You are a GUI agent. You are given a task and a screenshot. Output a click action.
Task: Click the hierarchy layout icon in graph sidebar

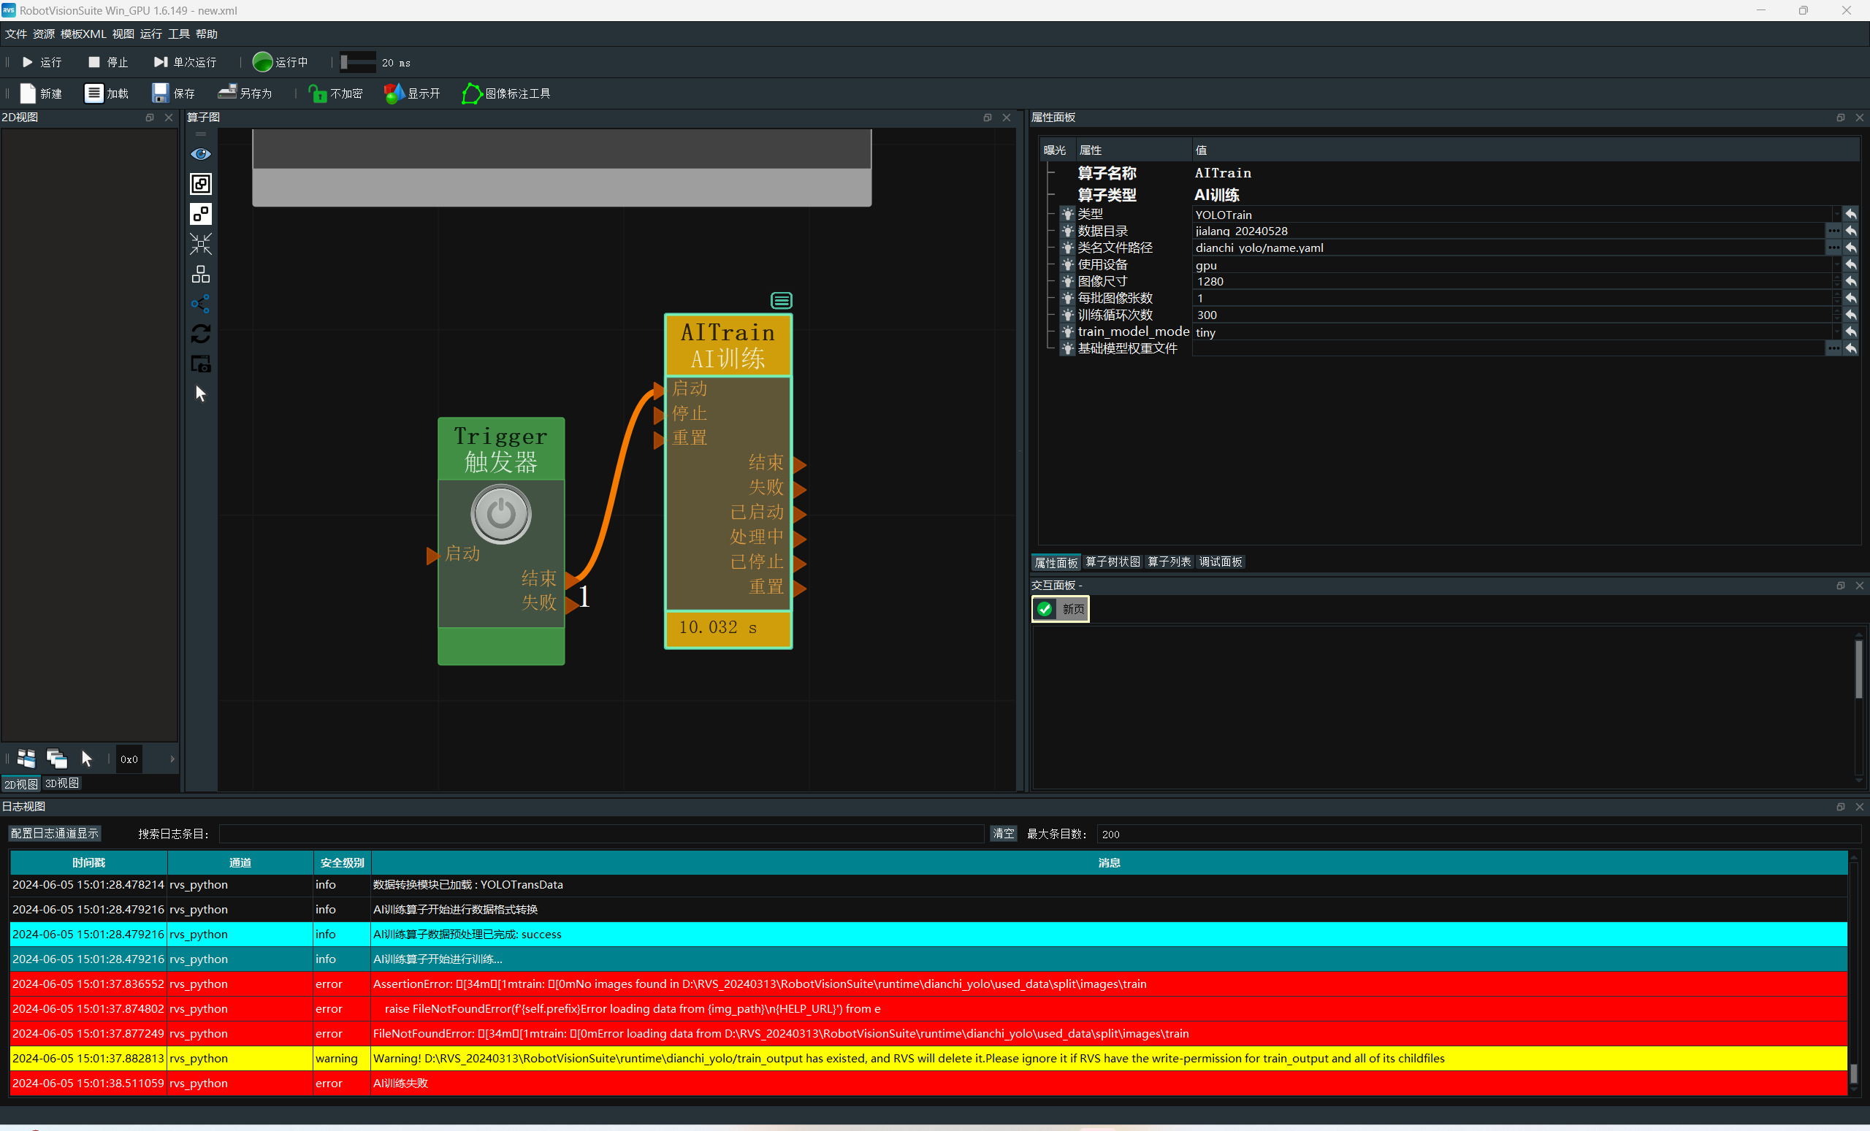[200, 274]
